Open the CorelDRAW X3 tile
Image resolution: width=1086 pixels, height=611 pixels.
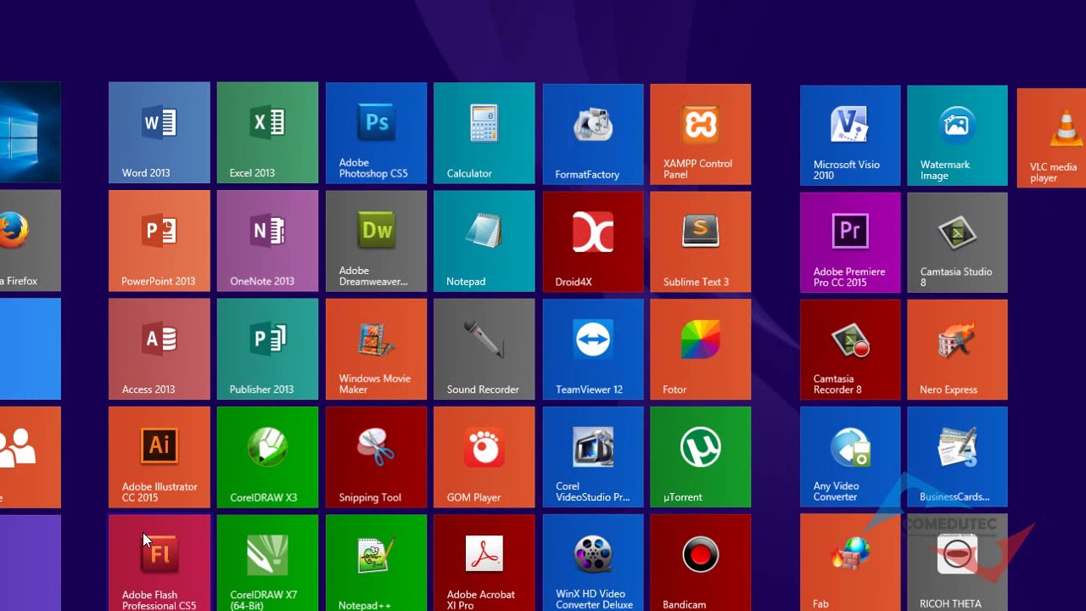tap(267, 457)
